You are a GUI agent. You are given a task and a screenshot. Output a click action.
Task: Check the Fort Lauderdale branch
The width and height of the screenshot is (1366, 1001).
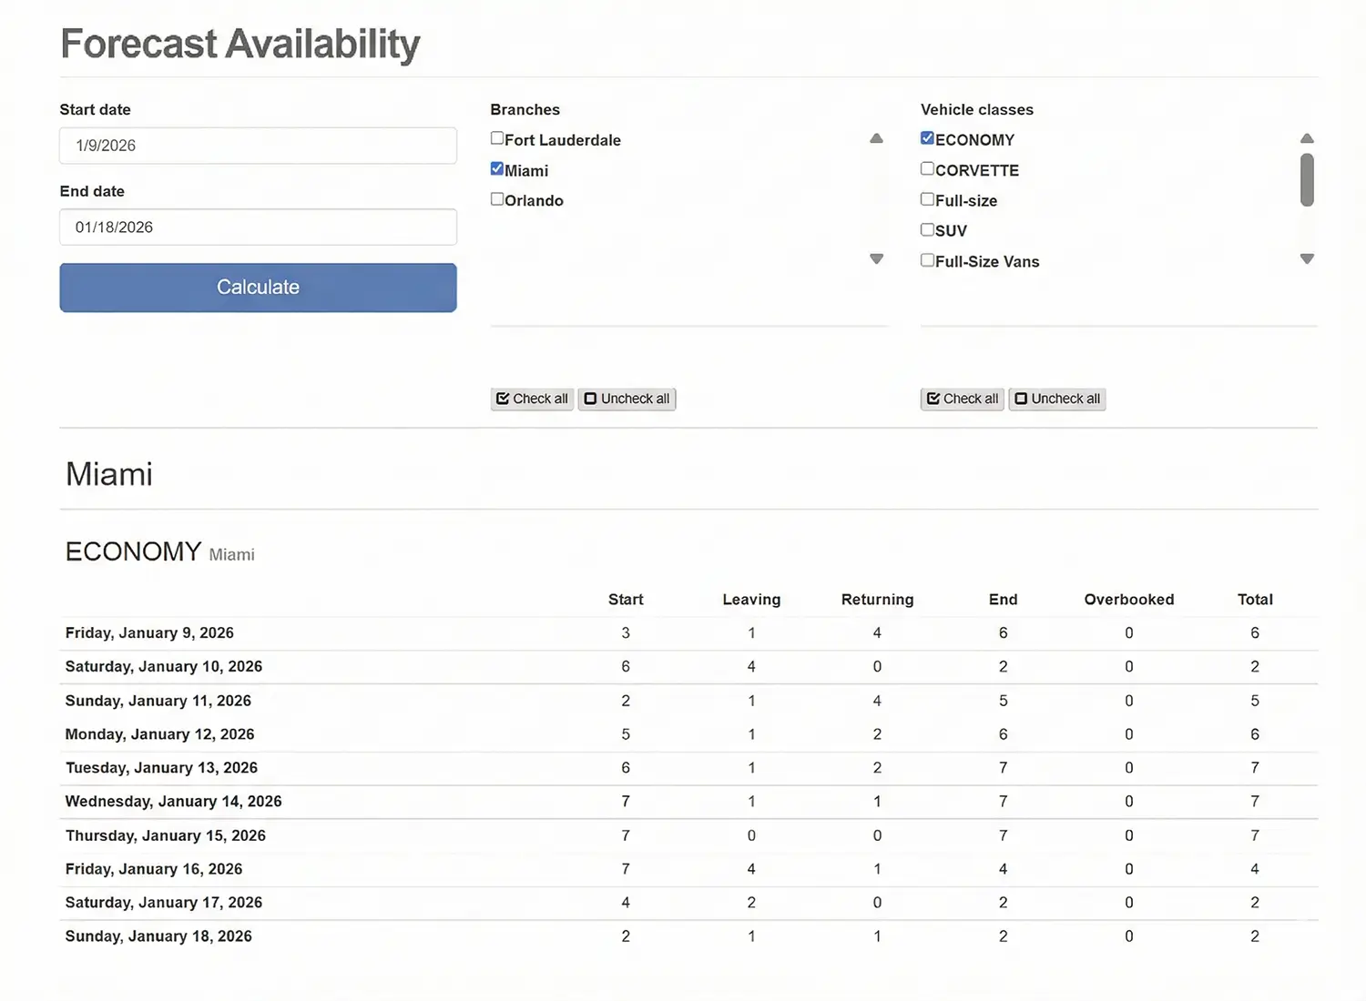[x=497, y=136]
